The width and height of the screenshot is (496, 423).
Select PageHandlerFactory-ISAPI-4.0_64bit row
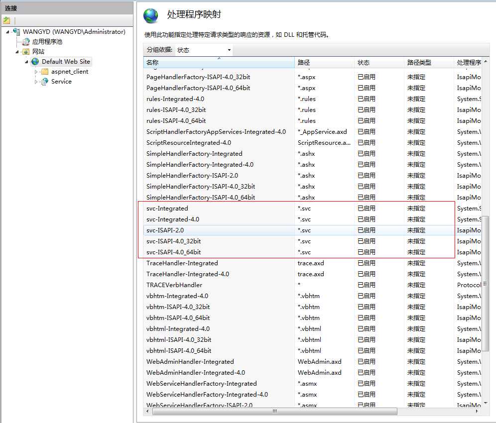click(312, 88)
